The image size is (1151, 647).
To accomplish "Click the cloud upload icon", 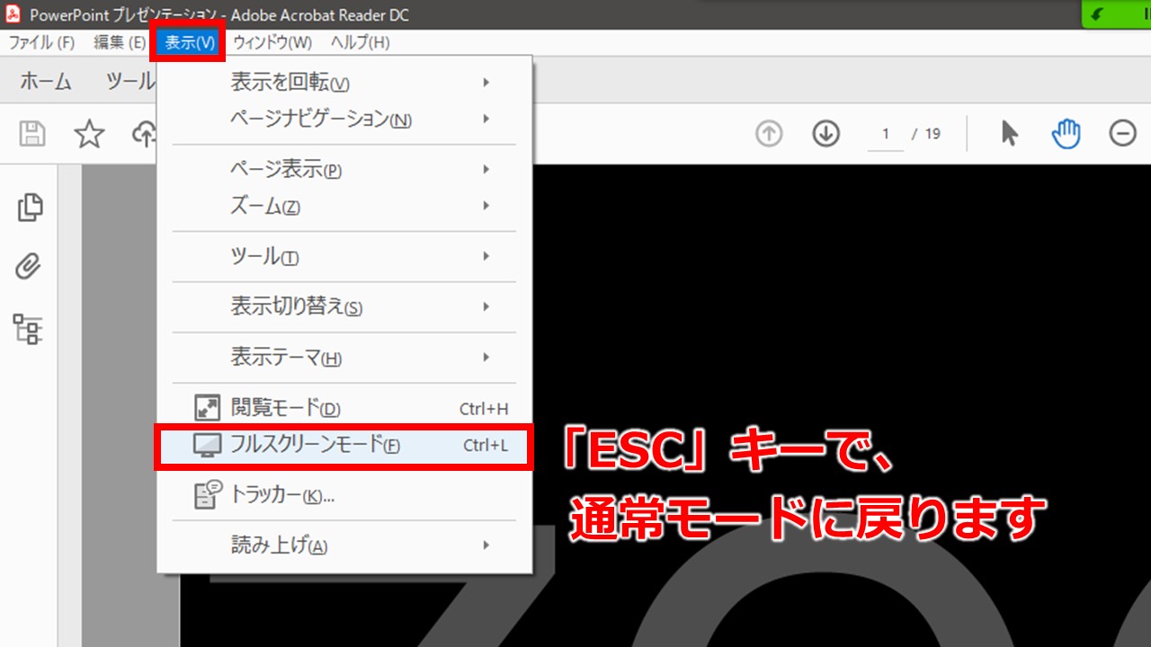I will tap(144, 134).
